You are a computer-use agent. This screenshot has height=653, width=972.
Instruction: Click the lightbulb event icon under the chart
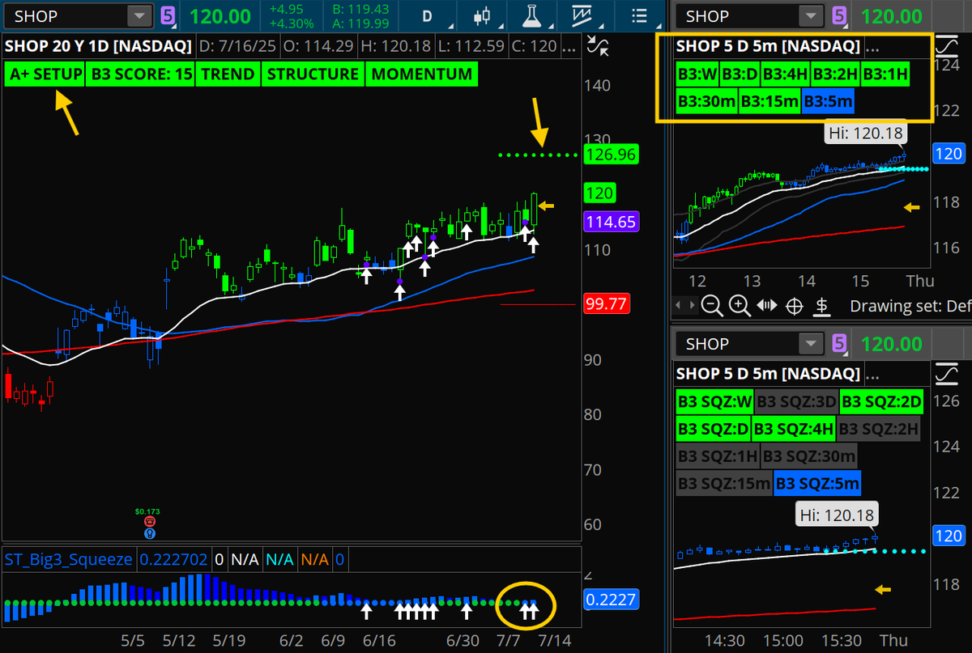[x=150, y=534]
